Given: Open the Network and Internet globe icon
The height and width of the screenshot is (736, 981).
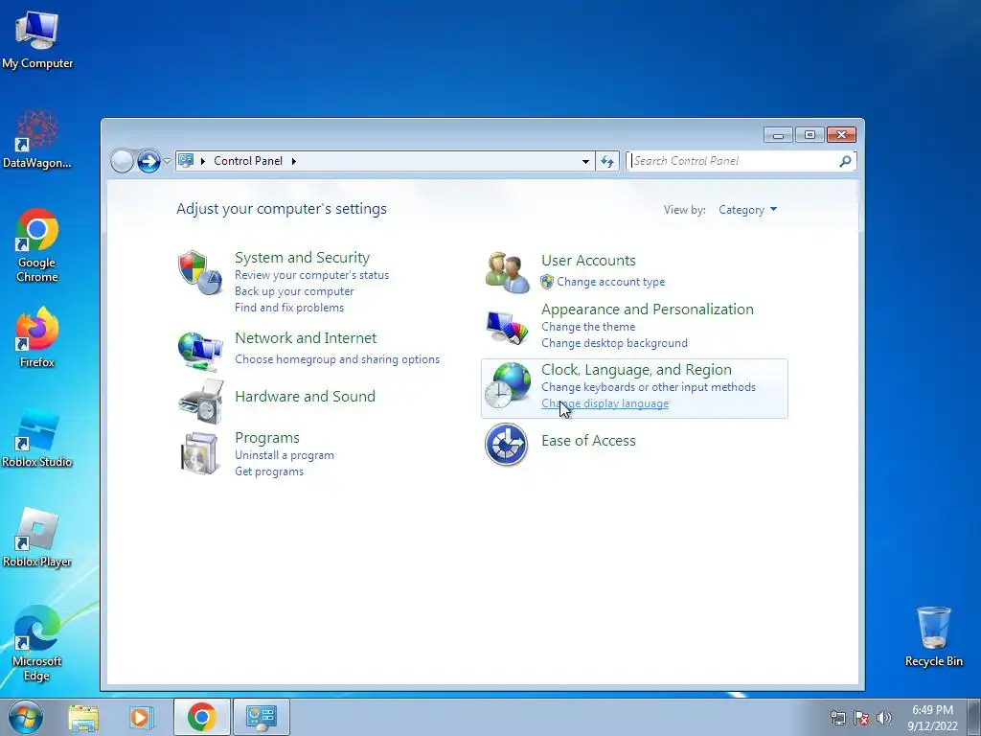Looking at the screenshot, I should click(x=200, y=351).
